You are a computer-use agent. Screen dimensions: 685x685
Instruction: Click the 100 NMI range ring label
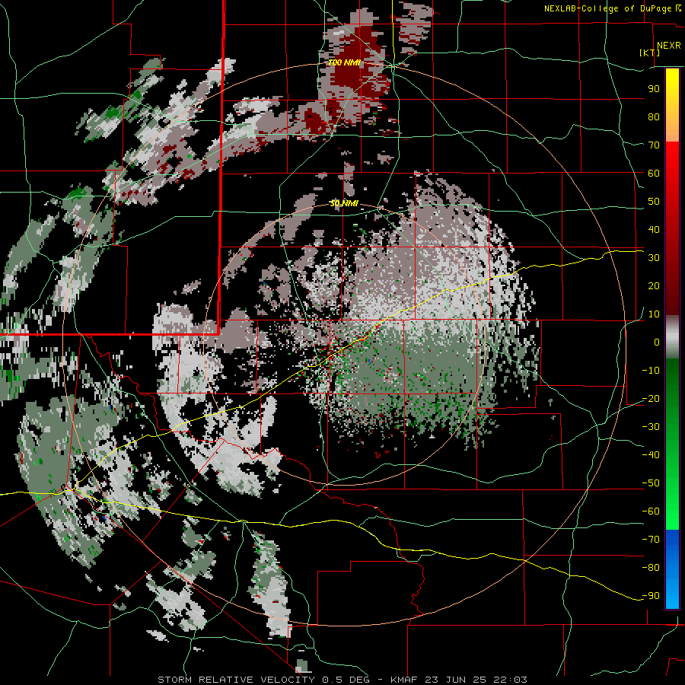344,62
